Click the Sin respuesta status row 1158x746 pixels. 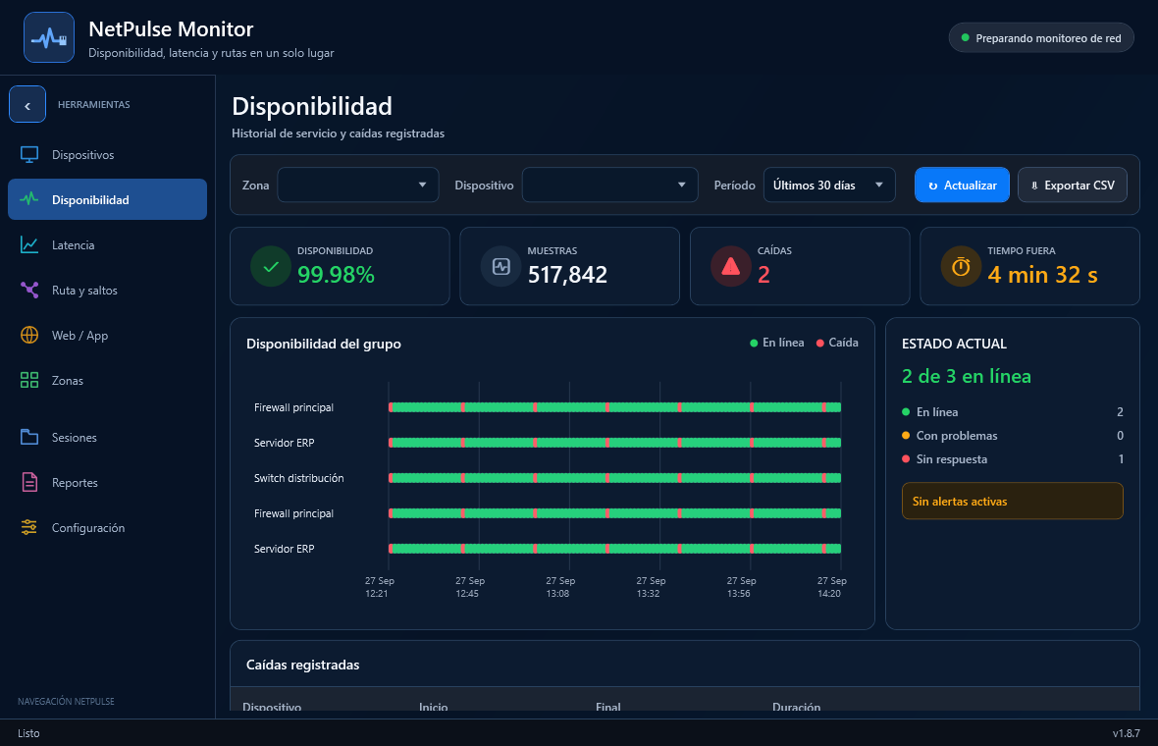(1013, 459)
